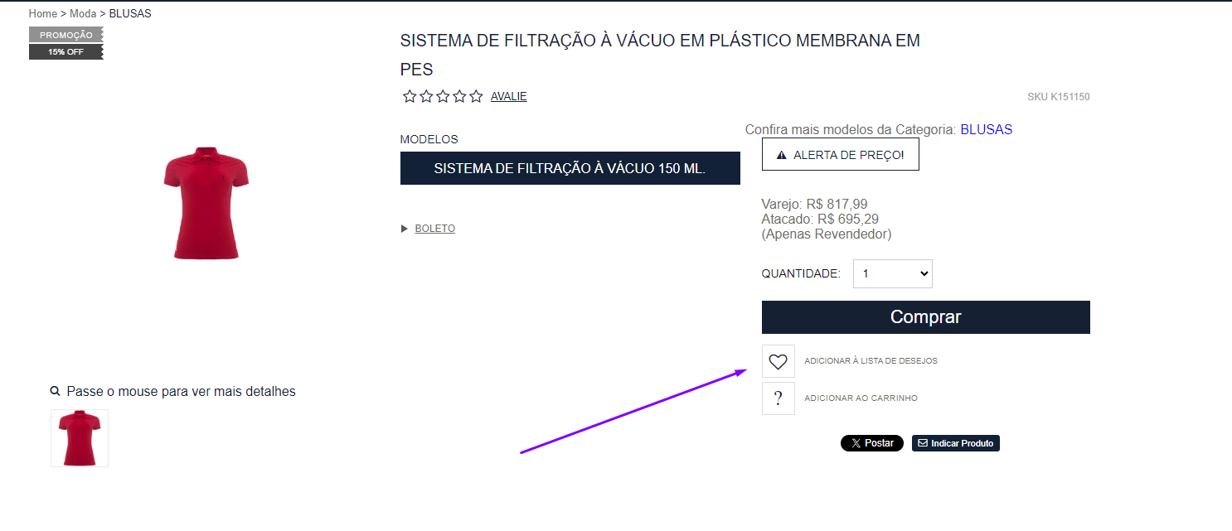This screenshot has width=1232, height=531.
Task: Click the heart wishlist icon
Action: point(778,361)
